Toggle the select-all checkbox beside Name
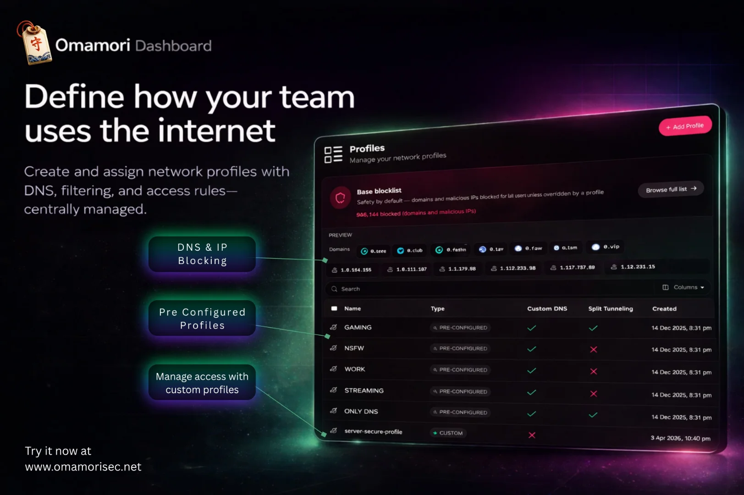The width and height of the screenshot is (744, 495). [334, 308]
